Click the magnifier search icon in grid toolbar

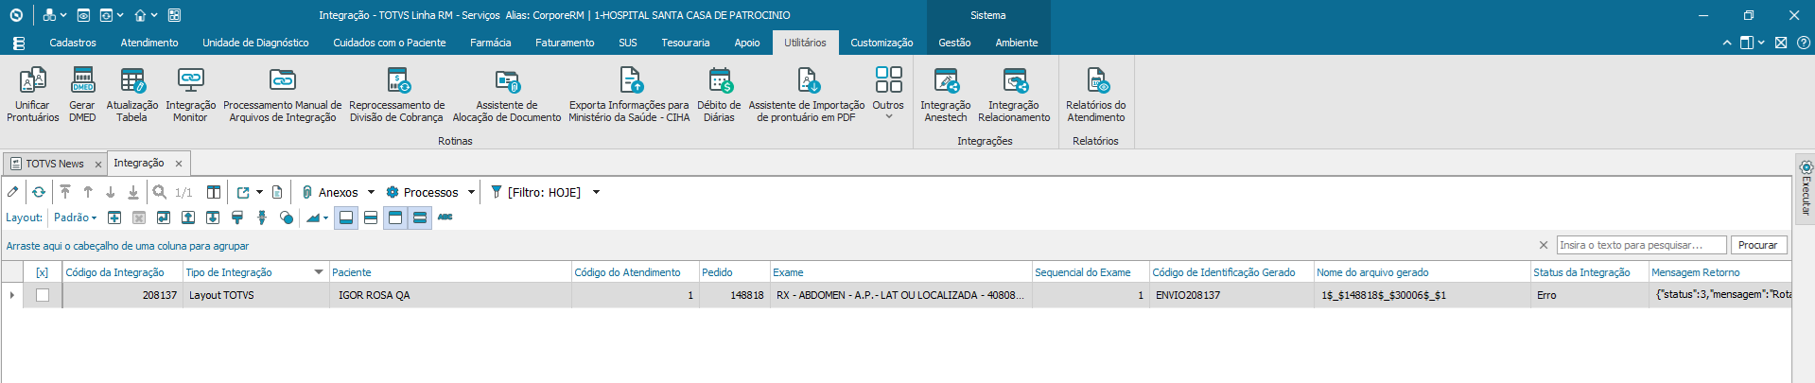pos(160,192)
